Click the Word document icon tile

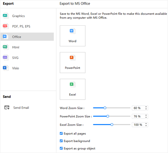(73, 36)
